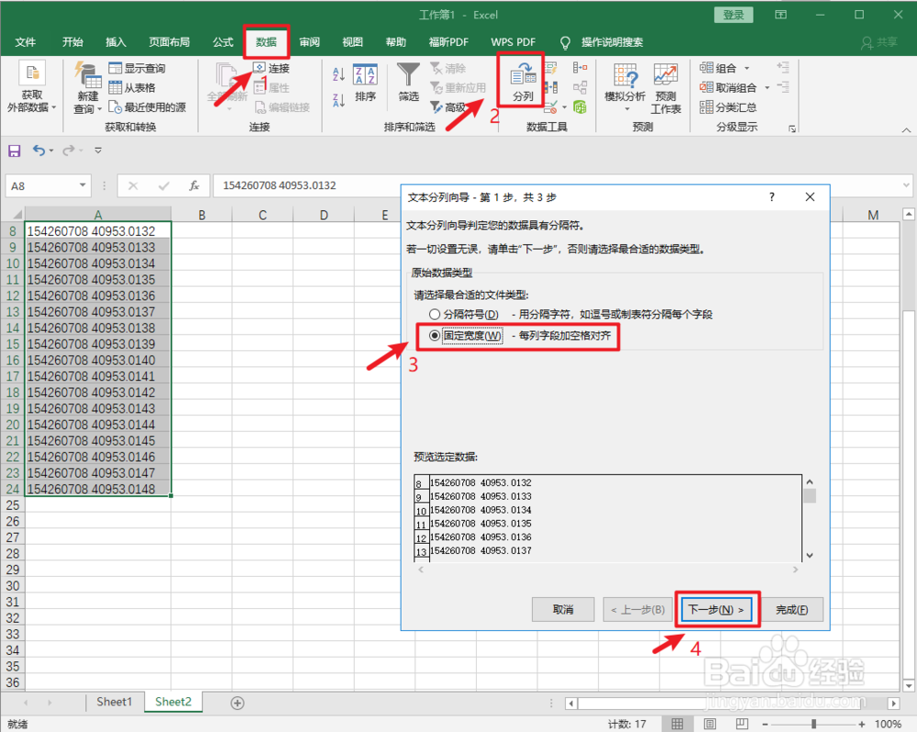The width and height of the screenshot is (917, 732).
Task: Collapse the ribbon with the chevron
Action: tap(906, 130)
